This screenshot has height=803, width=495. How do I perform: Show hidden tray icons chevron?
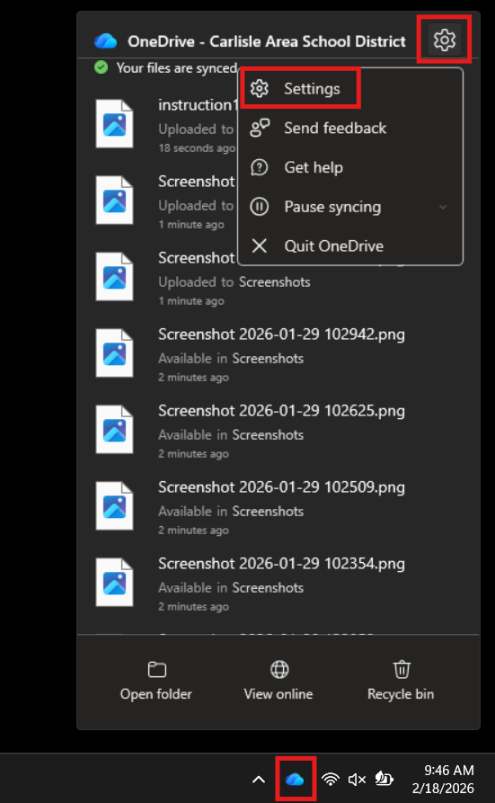tap(259, 780)
